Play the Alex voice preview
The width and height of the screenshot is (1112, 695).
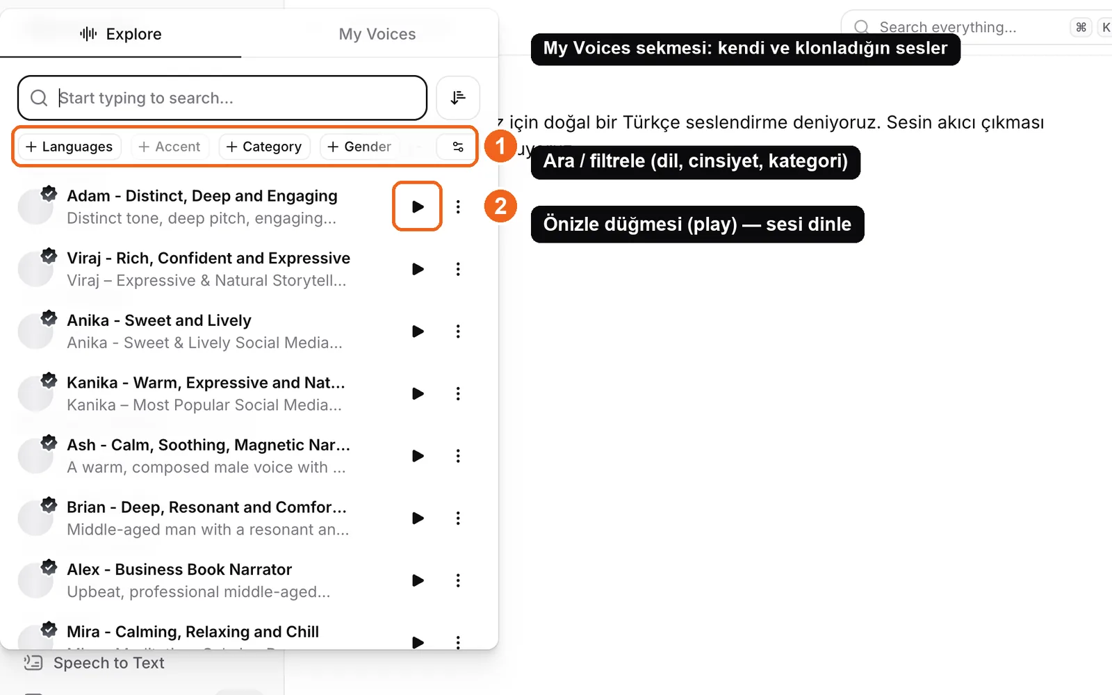tap(418, 580)
